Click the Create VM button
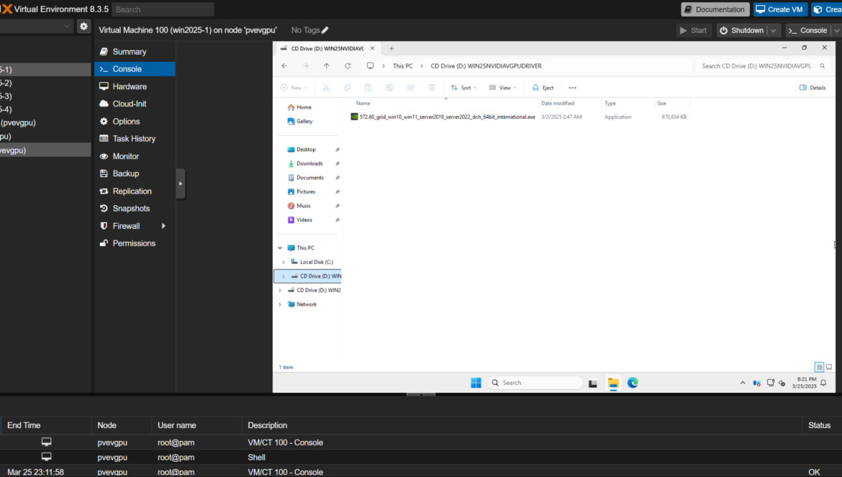The height and width of the screenshot is (477, 842). pos(780,9)
